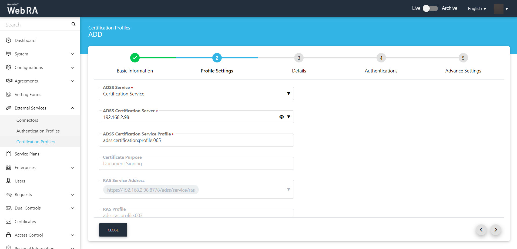Viewport: 517px width, 249px height.
Task: Open the ADSS Service dropdown
Action: click(x=288, y=94)
